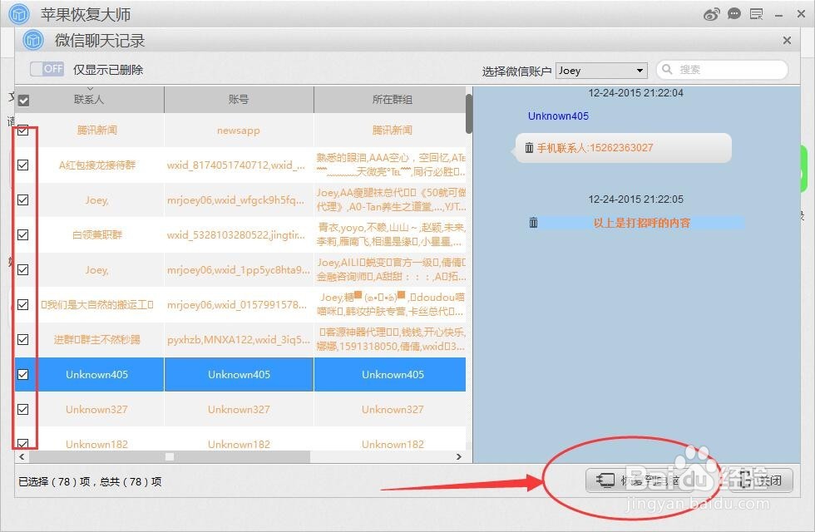
Task: Click the message log icon in the title bar
Action: (x=755, y=13)
